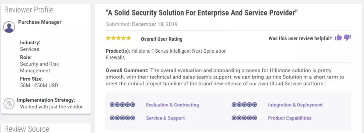Screen dimensions: 364x133
Task: Open the Evaluation & Contracting link
Action: pyautogui.click(x=173, y=105)
